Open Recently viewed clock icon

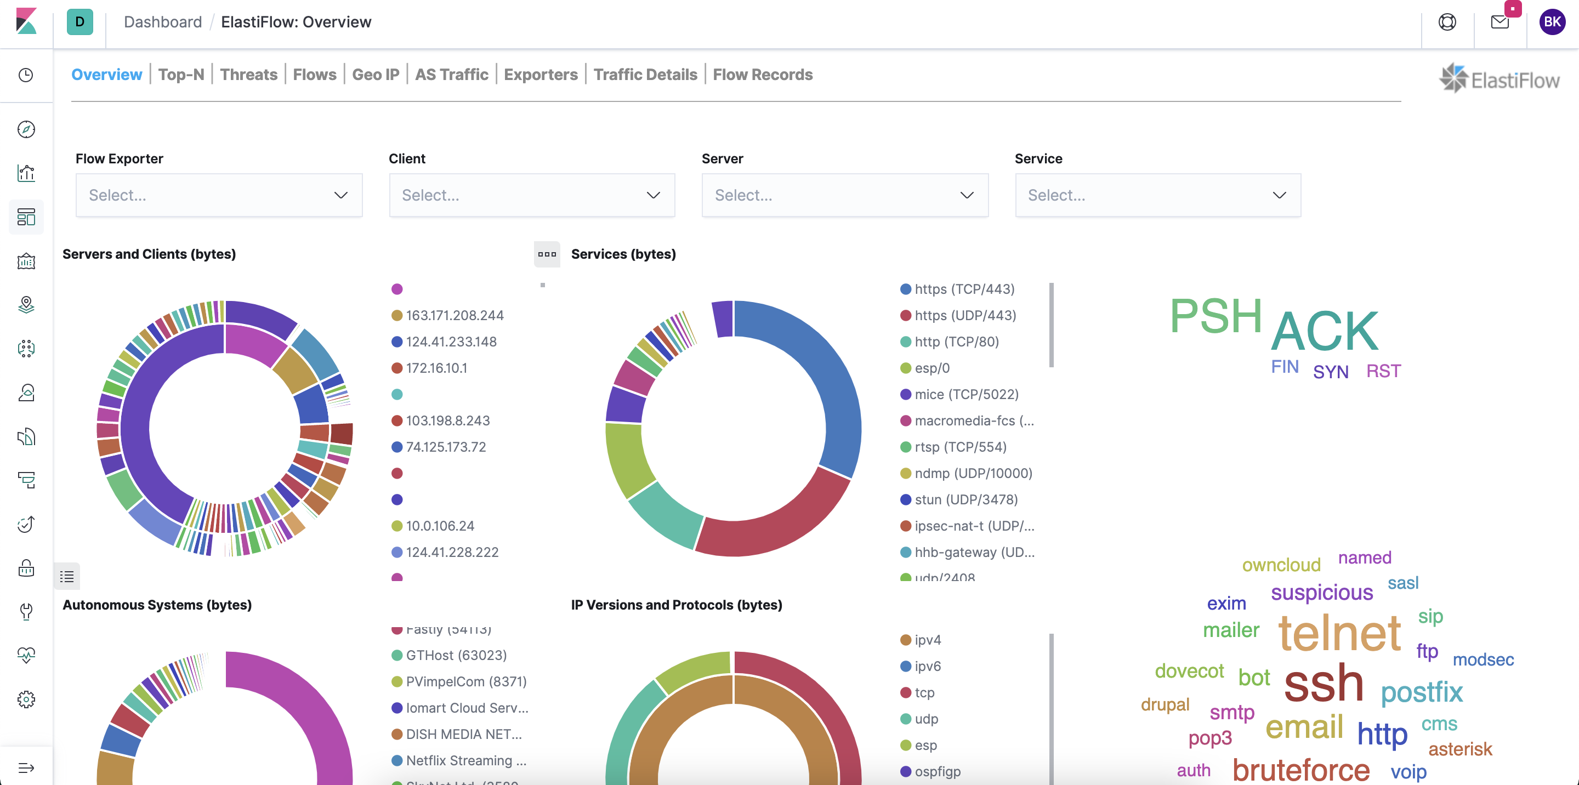[x=26, y=75]
